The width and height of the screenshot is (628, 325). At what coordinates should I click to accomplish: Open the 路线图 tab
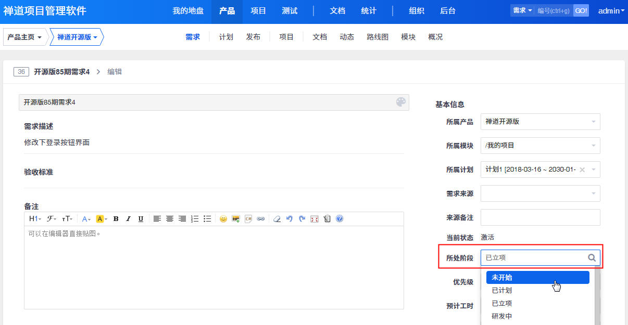(x=377, y=36)
